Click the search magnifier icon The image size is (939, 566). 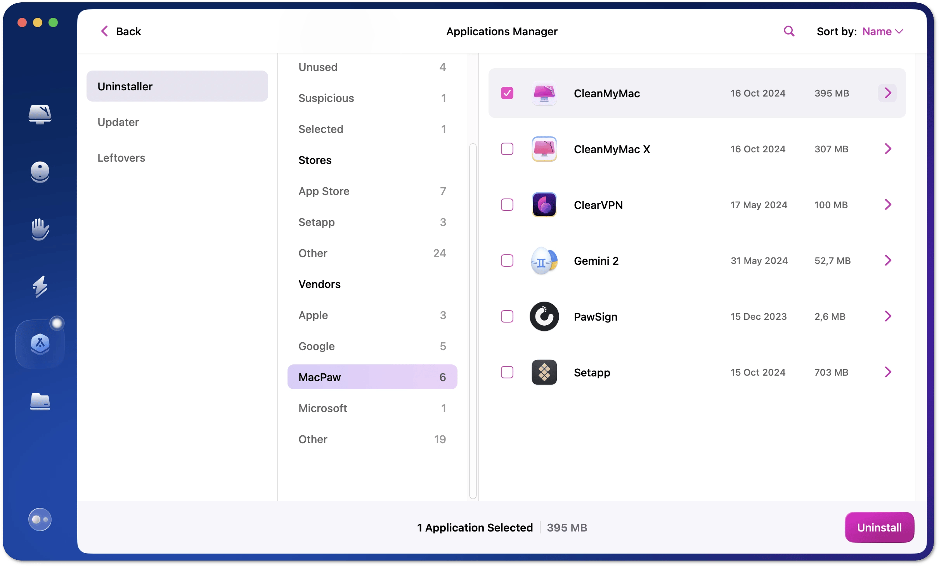(789, 31)
